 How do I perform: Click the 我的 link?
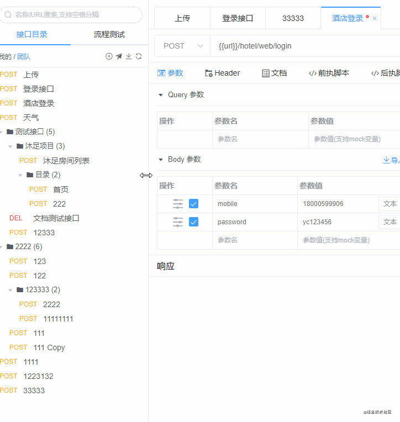[6, 57]
